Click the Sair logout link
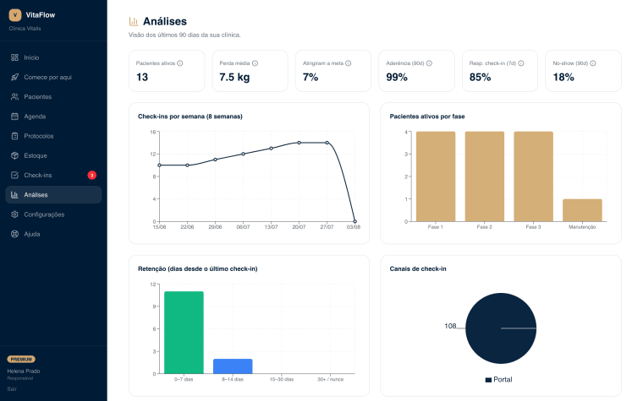This screenshot has height=401, width=643. (12, 389)
